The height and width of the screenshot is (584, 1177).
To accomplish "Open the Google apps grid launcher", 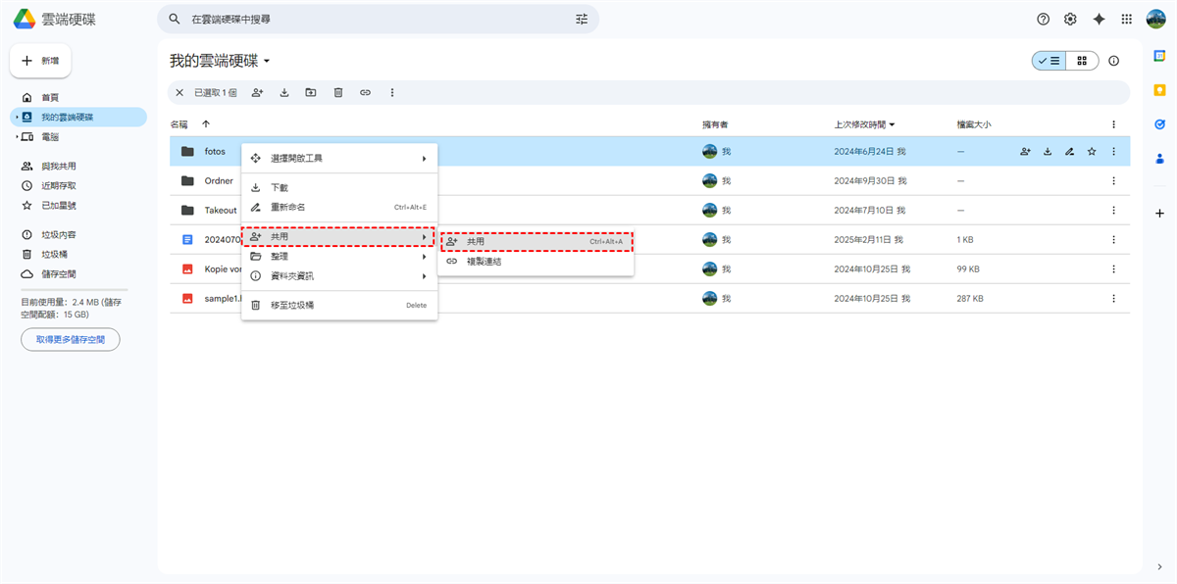I will [1126, 19].
